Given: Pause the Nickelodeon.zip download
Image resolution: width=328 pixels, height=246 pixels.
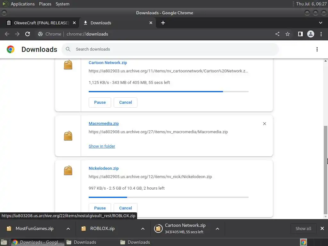Looking at the screenshot, I should (x=100, y=208).
